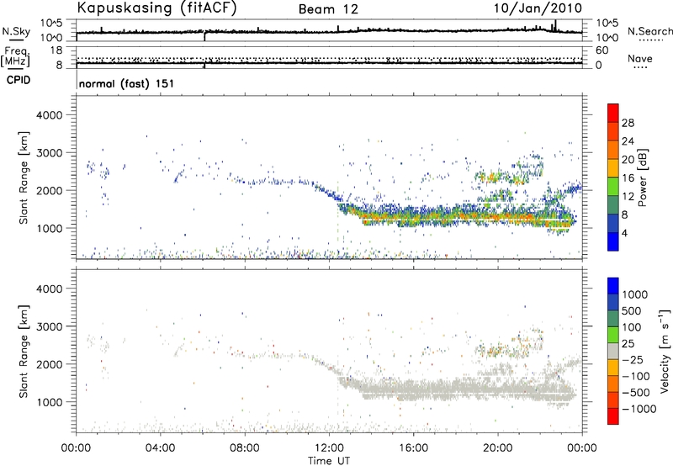Click the "Velocity [m s-1]" color bar title
The width and height of the screenshot is (673, 466).
click(665, 351)
